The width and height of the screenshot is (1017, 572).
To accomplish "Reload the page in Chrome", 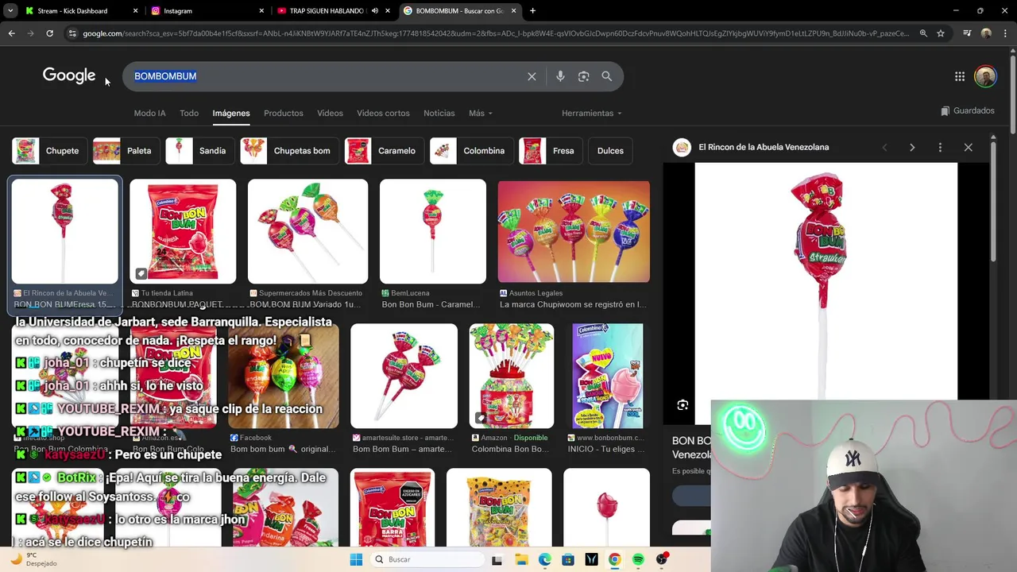I will (49, 33).
